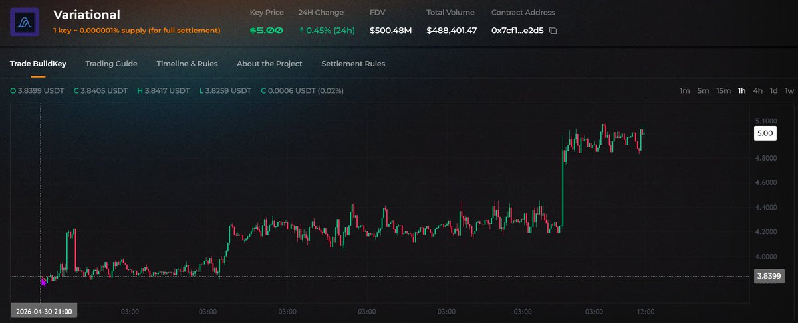
Task: Click the Total Volume value $488,401.47
Action: pyautogui.click(x=452, y=31)
